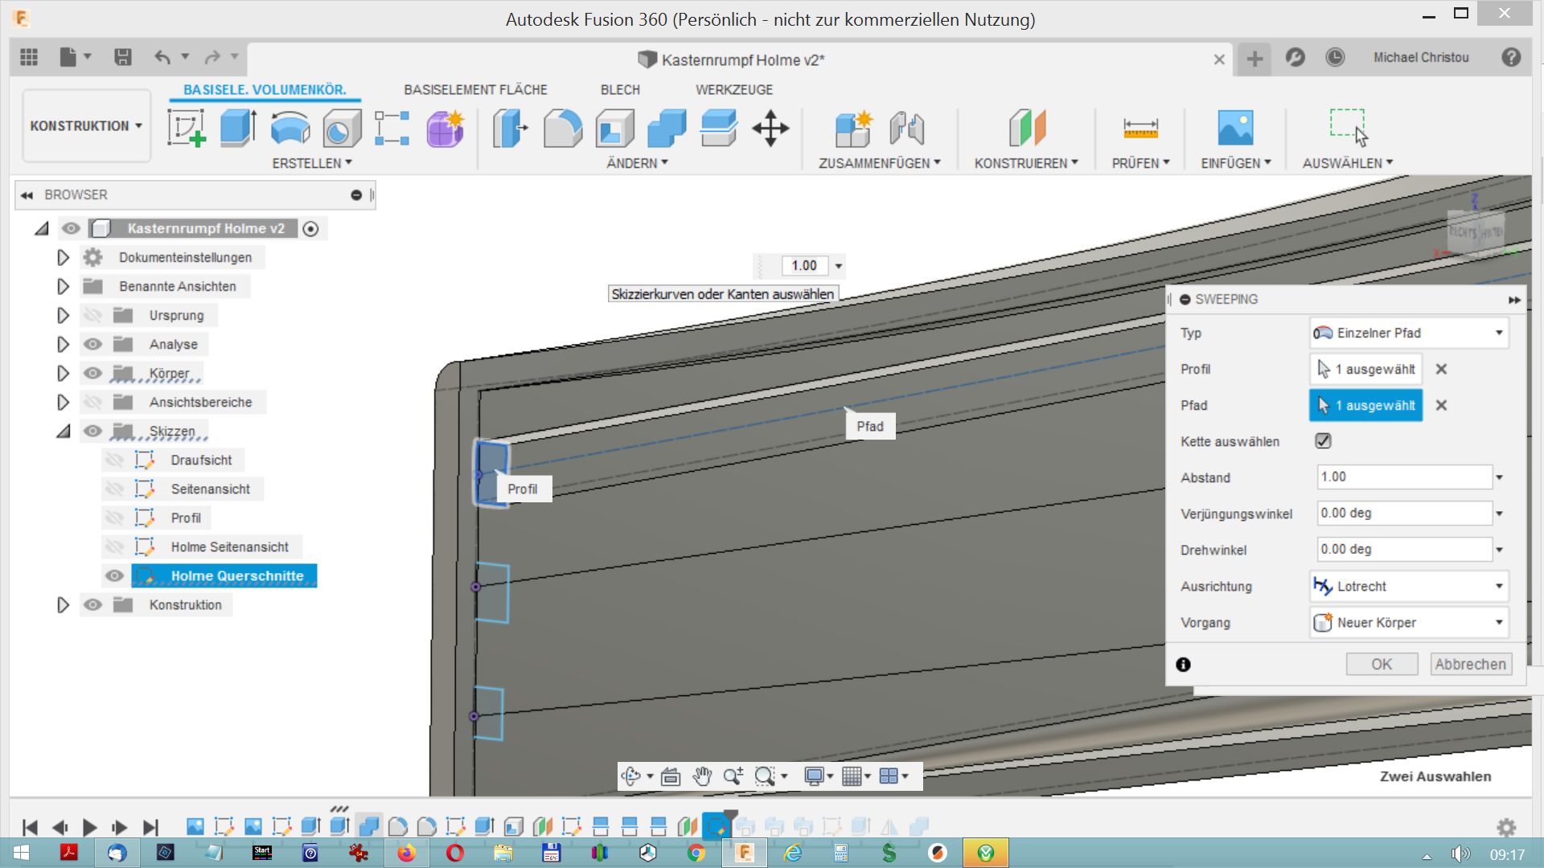Click the Fillet tool icon
Screen dimensions: 1544x868
tap(562, 129)
